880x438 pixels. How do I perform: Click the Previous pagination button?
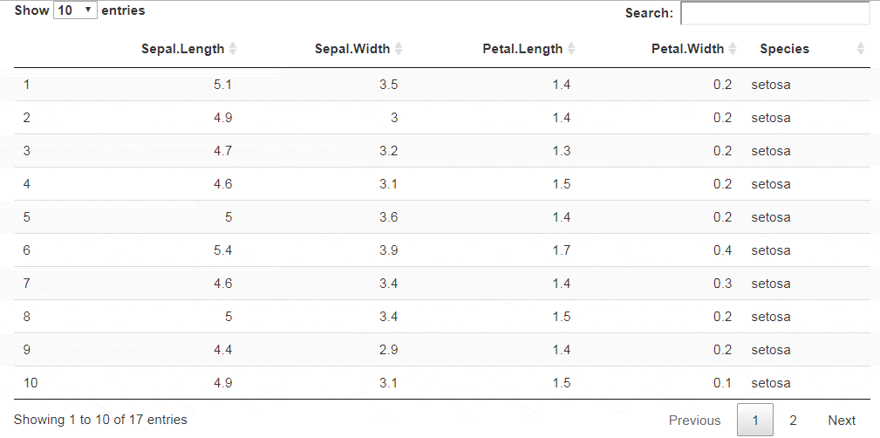pos(694,421)
